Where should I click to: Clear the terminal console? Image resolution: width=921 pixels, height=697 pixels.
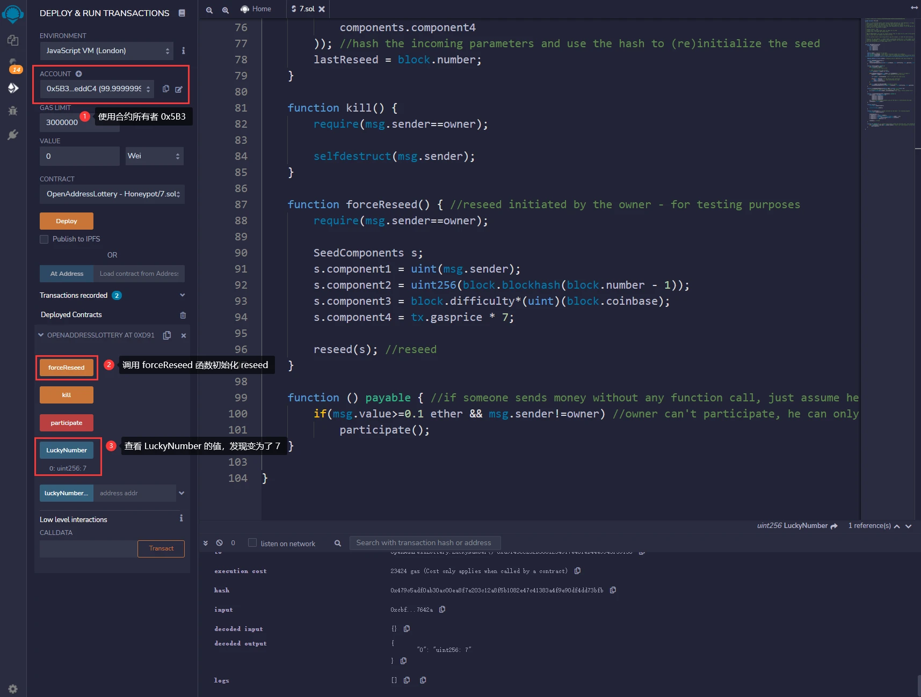tap(219, 543)
